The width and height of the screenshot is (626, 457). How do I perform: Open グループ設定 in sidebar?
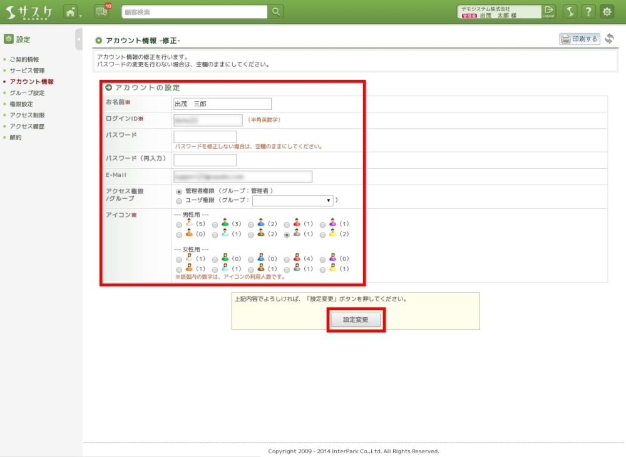[x=27, y=93]
